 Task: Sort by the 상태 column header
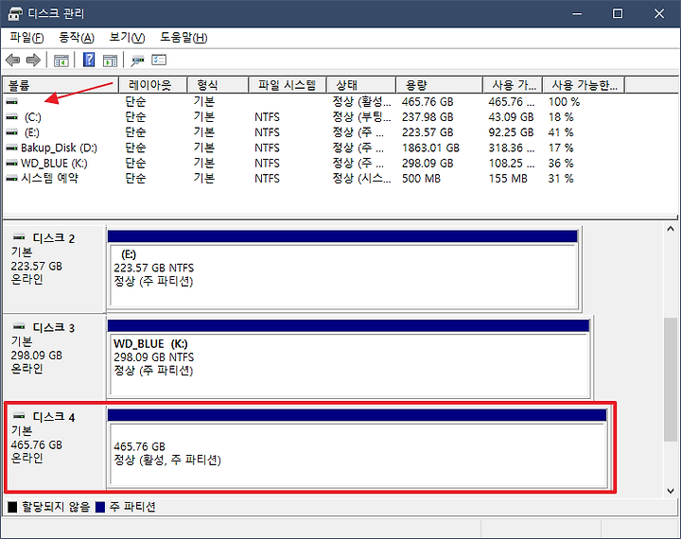[361, 85]
